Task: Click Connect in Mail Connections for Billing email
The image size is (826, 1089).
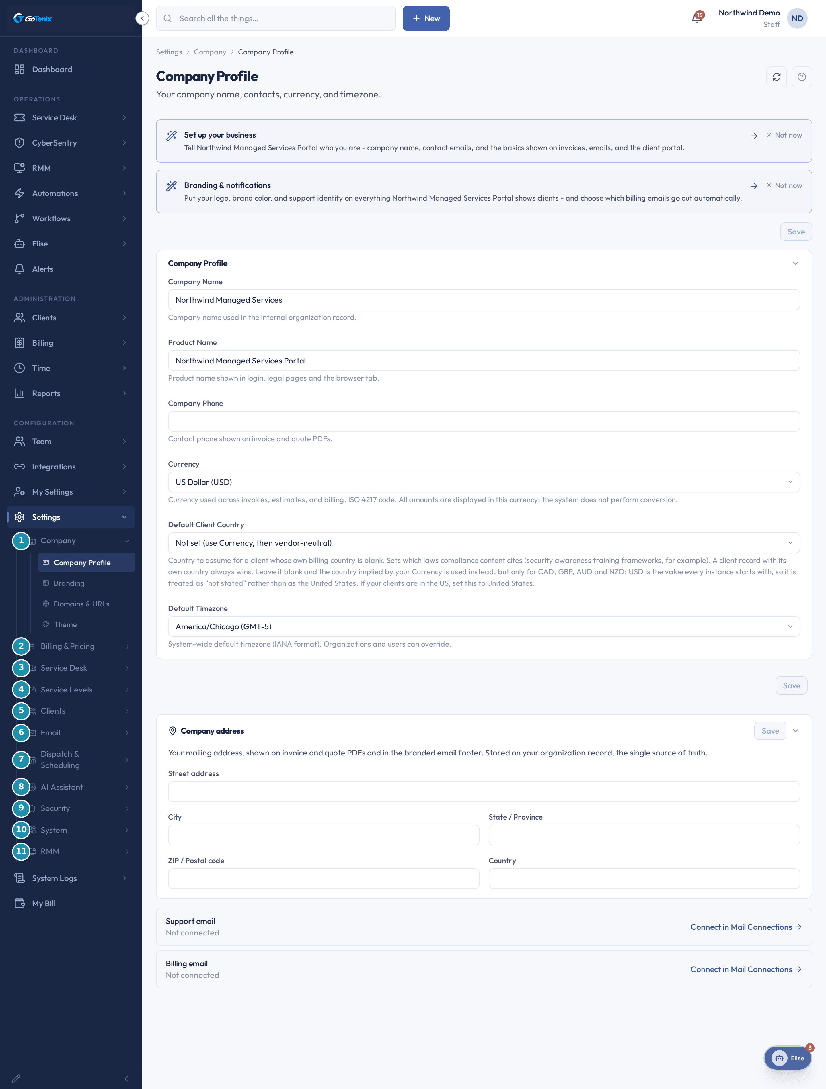Action: [x=746, y=969]
